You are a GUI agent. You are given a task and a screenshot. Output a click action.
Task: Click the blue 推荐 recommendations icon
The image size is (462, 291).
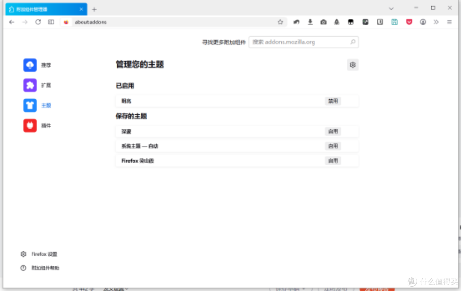click(30, 65)
